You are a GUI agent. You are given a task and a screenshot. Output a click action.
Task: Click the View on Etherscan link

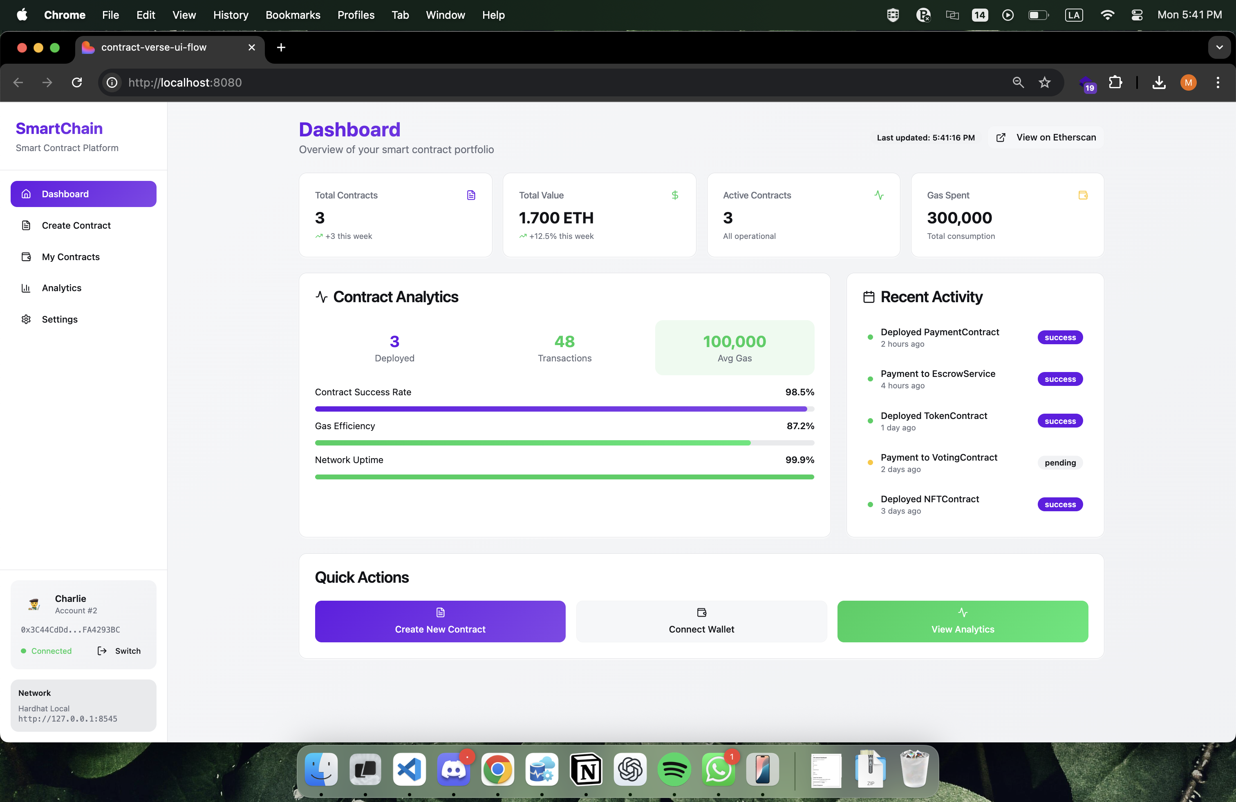[x=1046, y=138]
